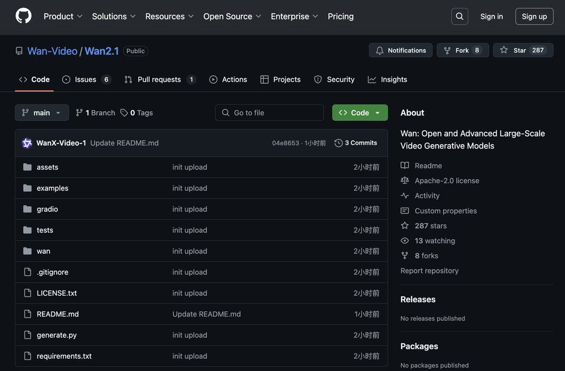Click the Update README.md message in README.md row
Image resolution: width=565 pixels, height=371 pixels.
(x=206, y=314)
